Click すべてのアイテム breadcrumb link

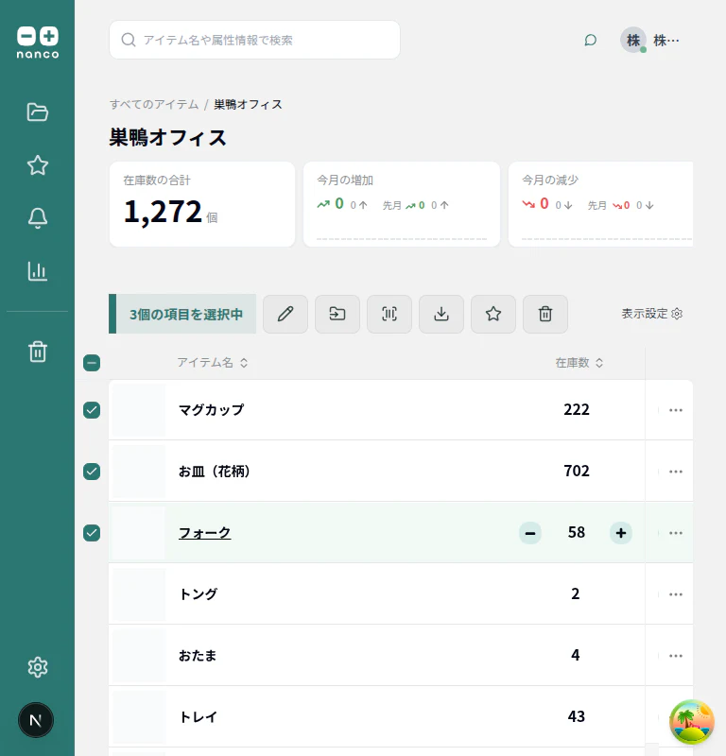coord(154,104)
